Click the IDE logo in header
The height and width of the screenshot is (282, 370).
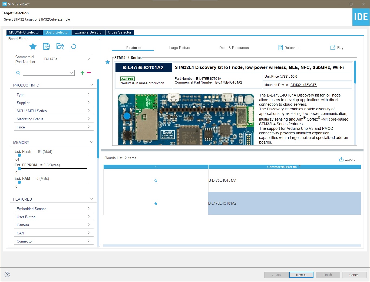tap(361, 17)
